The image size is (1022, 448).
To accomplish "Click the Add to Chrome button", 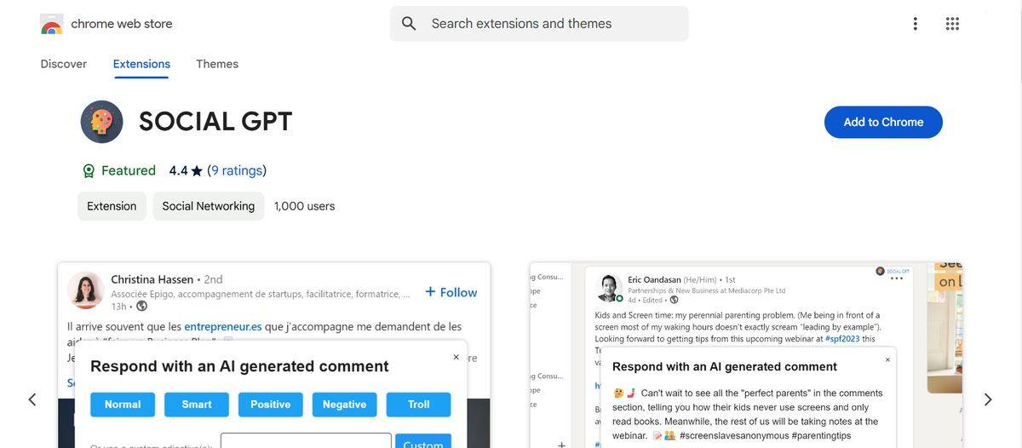I will coord(883,122).
